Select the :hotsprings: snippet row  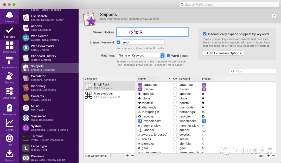tap(207, 112)
